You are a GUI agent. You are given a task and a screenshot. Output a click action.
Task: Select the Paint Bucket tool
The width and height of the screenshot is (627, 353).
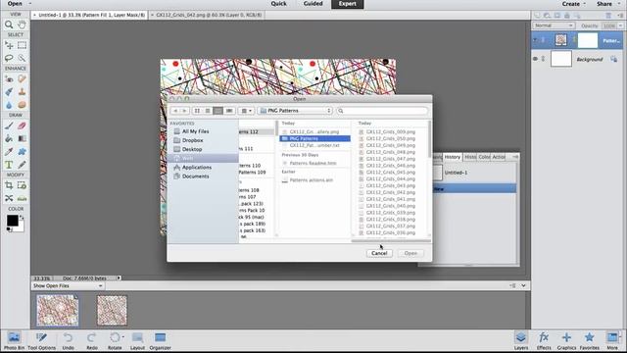pos(9,138)
